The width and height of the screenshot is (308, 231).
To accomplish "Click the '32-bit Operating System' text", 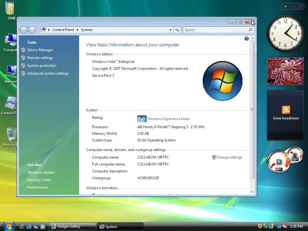I will coord(156,140).
